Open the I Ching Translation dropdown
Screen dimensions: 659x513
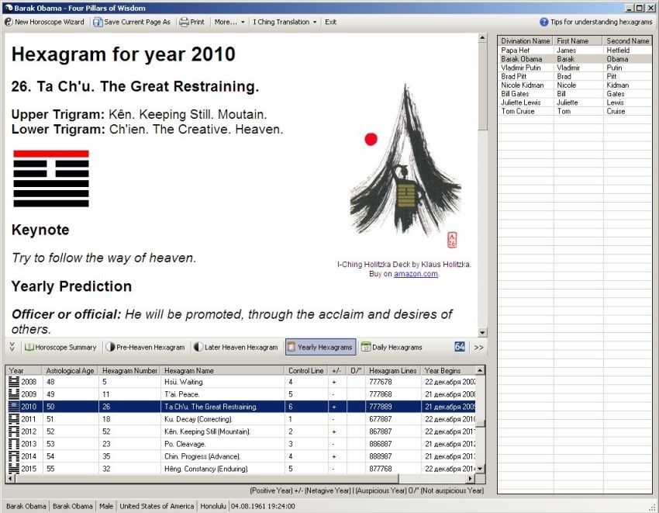[x=285, y=22]
